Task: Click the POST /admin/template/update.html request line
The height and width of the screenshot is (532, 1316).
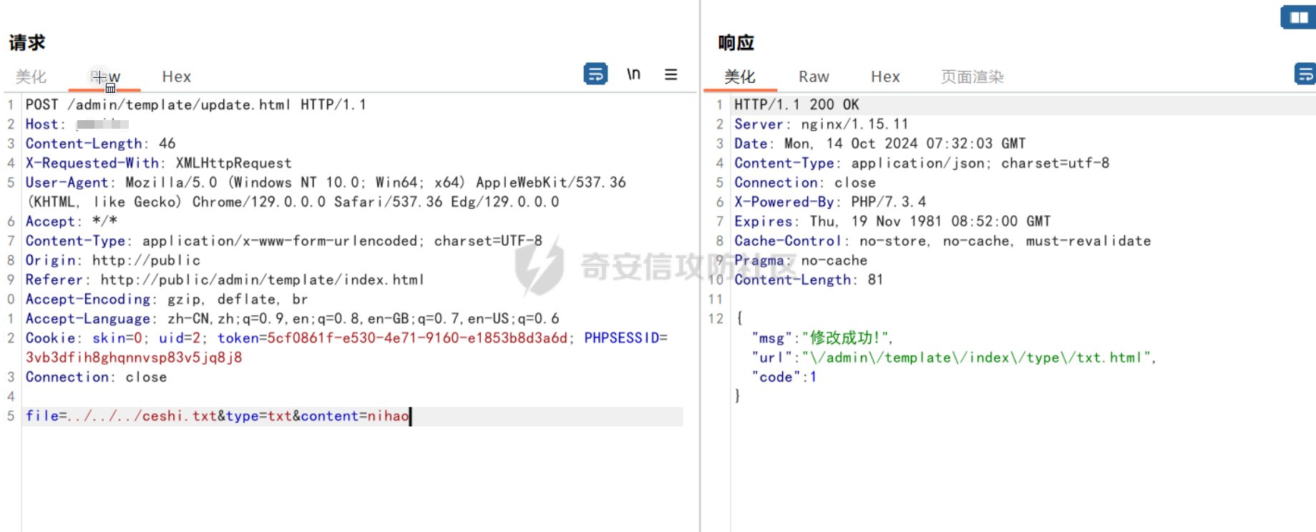Action: (x=196, y=104)
